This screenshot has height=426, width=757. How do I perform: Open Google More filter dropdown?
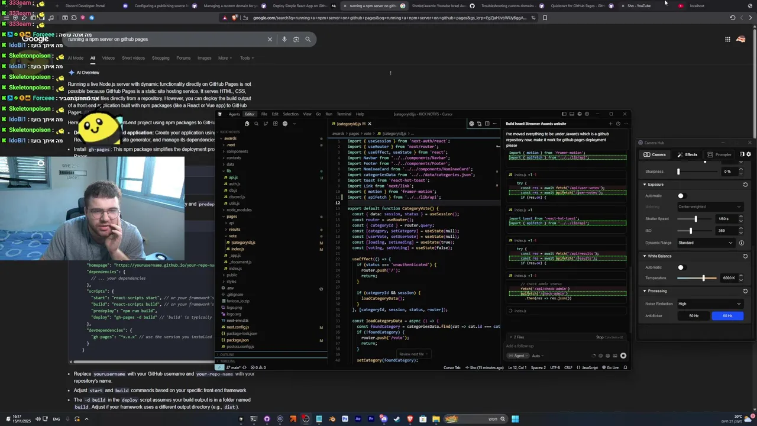point(225,58)
